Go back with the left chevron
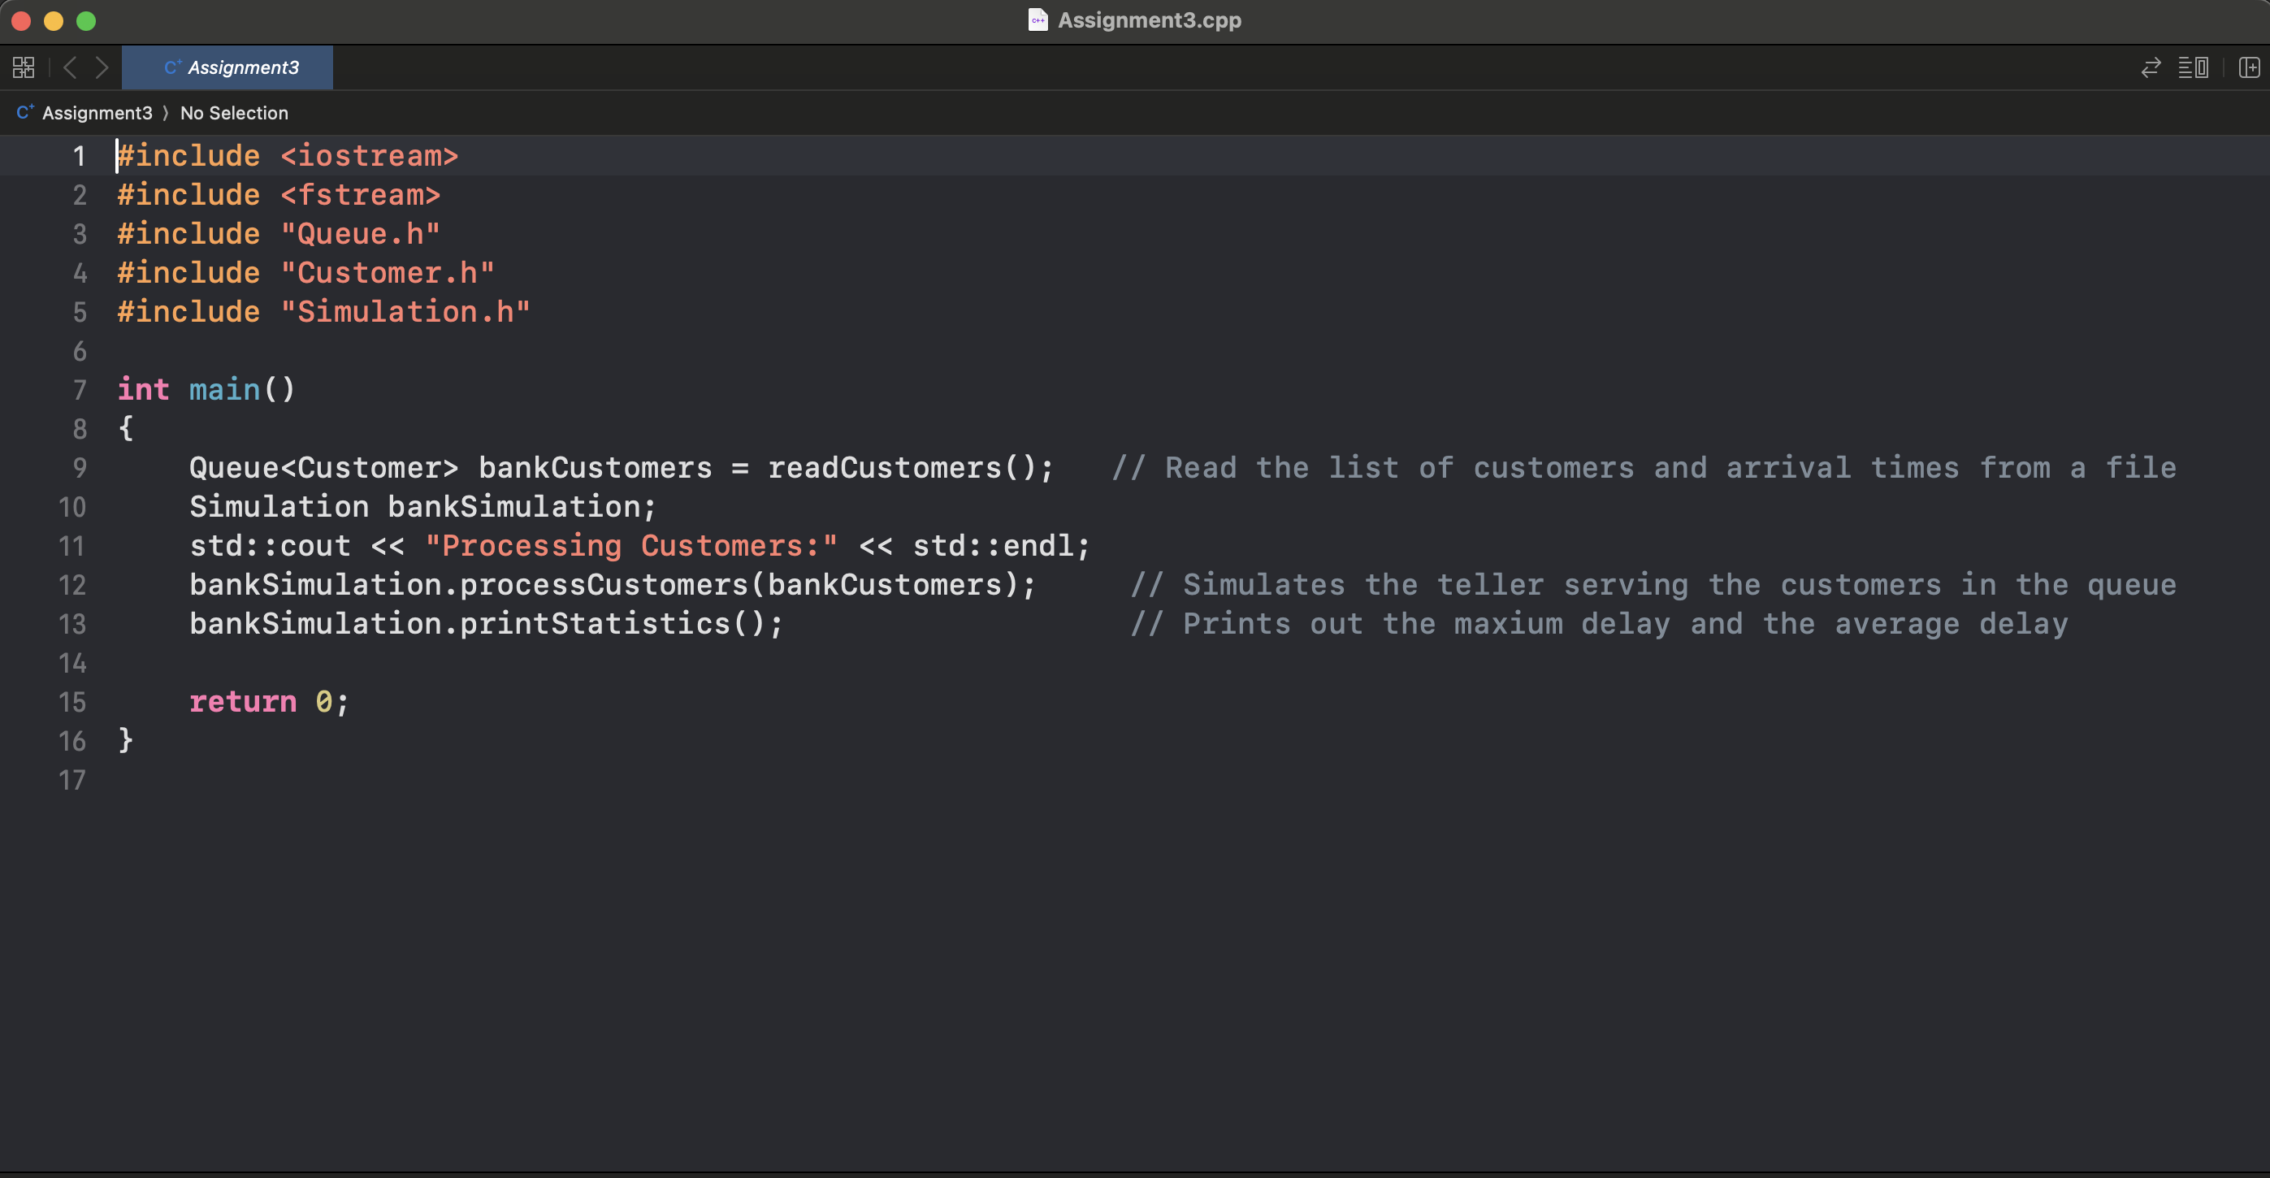2270x1178 pixels. coord(71,68)
